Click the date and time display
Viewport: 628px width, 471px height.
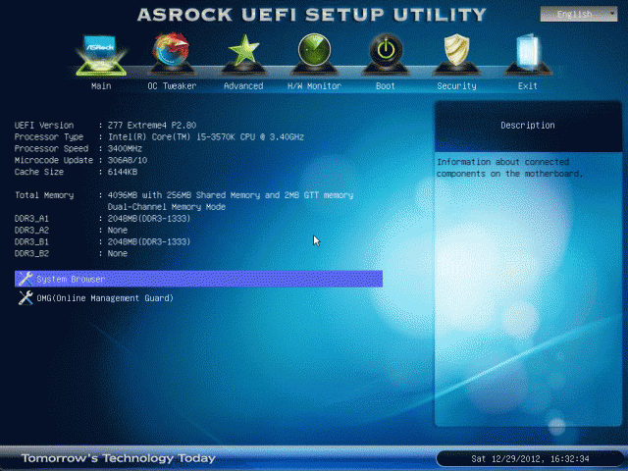click(530, 458)
